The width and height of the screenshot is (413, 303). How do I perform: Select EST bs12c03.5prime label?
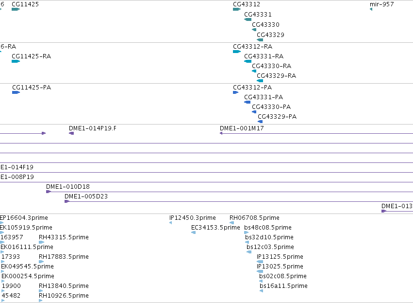(270, 247)
